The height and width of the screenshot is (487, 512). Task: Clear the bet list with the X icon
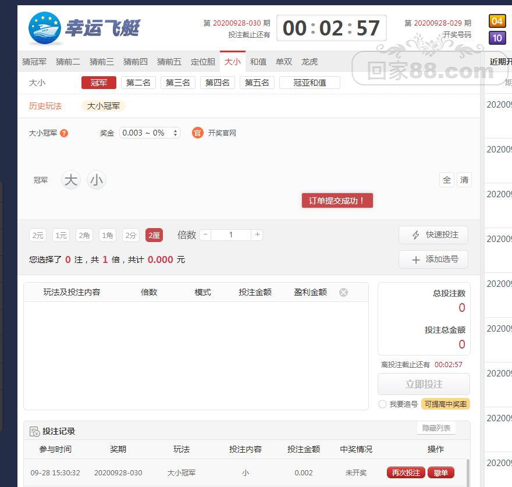[343, 292]
